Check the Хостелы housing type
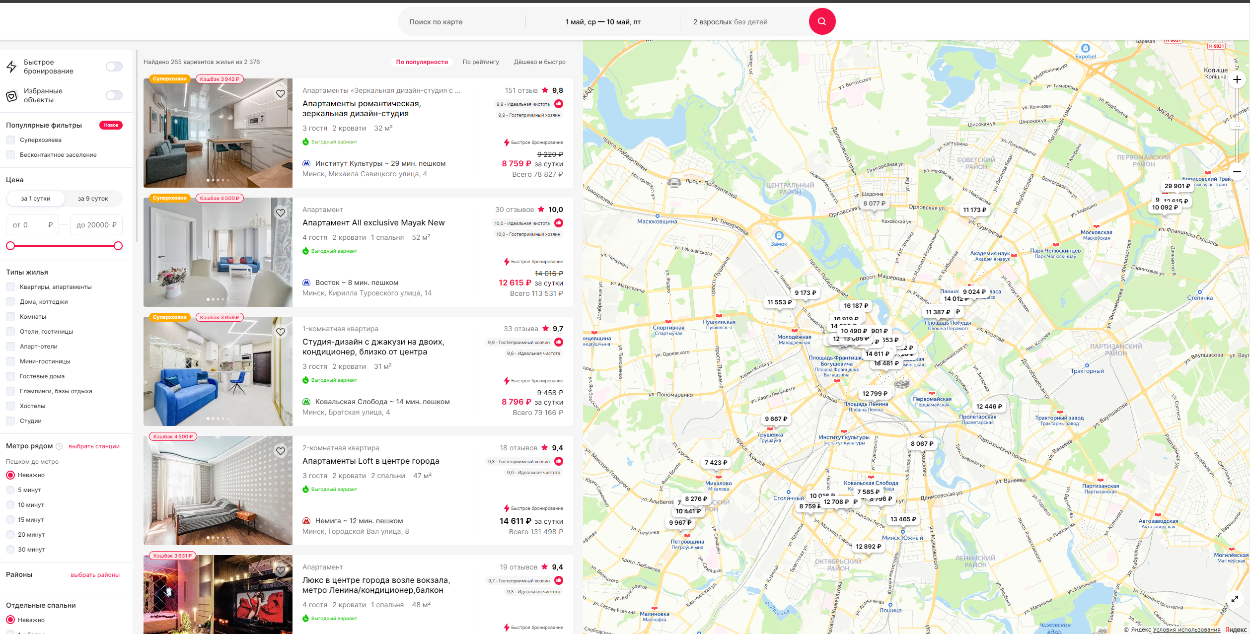Screen dimensions: 1250x634 click(x=10, y=406)
